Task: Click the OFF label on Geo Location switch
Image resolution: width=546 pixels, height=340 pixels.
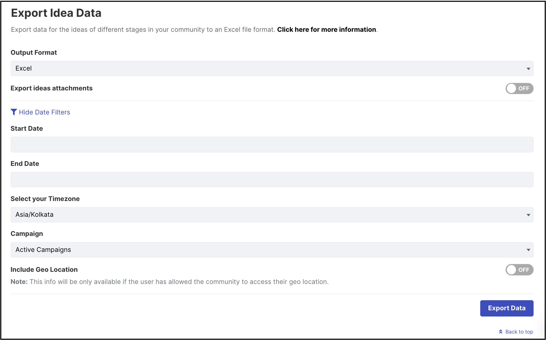Action: tap(524, 270)
